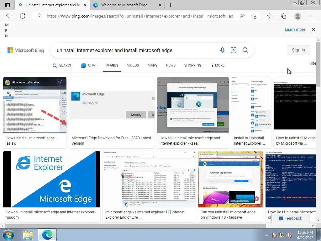This screenshot has height=241, width=321.
Task: Open the Feedback button
Action: tap(290, 218)
